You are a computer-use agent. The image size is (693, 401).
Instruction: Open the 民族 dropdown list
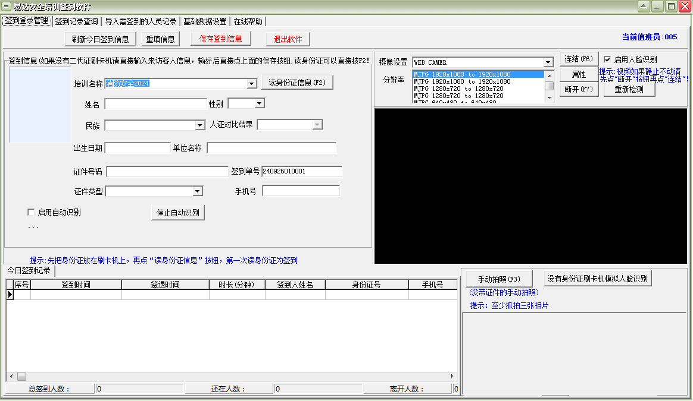point(200,125)
